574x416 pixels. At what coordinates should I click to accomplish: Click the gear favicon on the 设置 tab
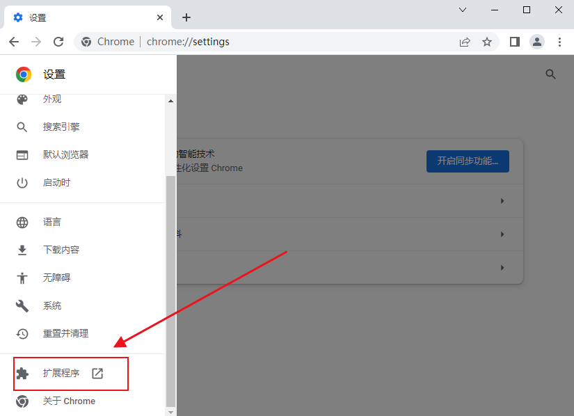[18, 17]
